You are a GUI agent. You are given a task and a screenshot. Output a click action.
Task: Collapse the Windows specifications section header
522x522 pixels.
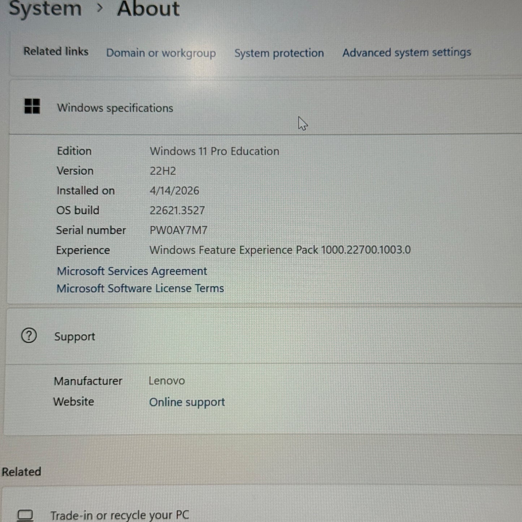(265, 107)
